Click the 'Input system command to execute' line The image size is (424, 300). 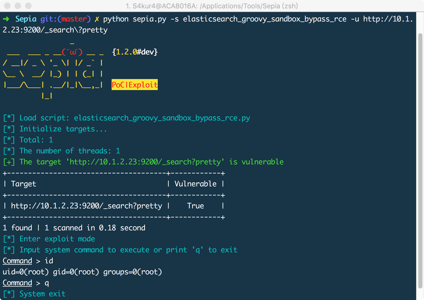tap(120, 250)
